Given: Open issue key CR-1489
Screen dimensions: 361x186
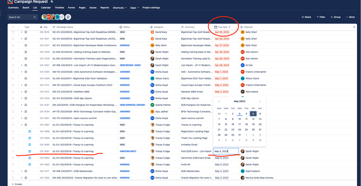Looking at the screenshot, I should [44, 79].
